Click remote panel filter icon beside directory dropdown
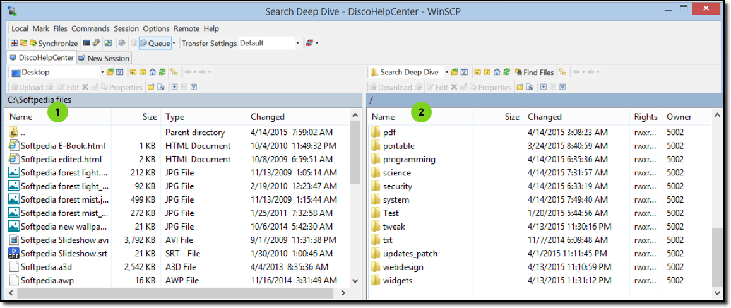Screen dimensions: 731x308 pyautogui.click(x=465, y=72)
